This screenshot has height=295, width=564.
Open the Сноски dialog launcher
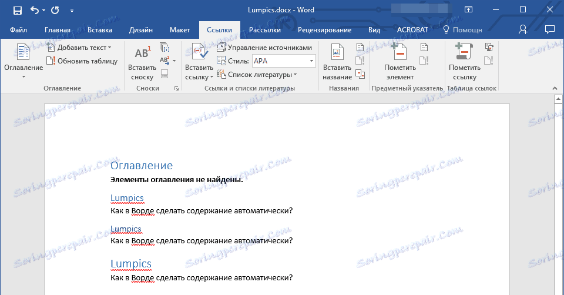[176, 88]
